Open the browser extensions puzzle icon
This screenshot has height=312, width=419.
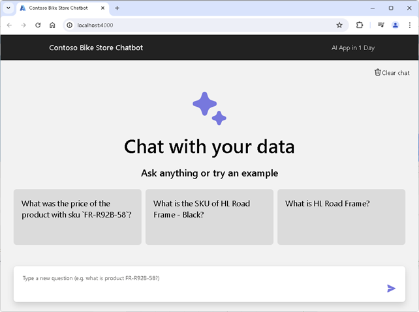pyautogui.click(x=360, y=25)
